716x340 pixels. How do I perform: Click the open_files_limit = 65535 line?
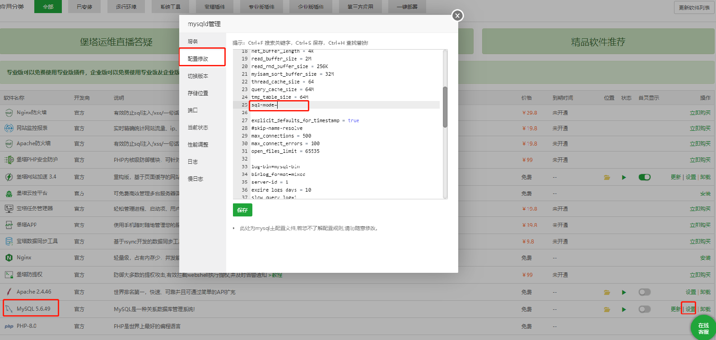(285, 151)
